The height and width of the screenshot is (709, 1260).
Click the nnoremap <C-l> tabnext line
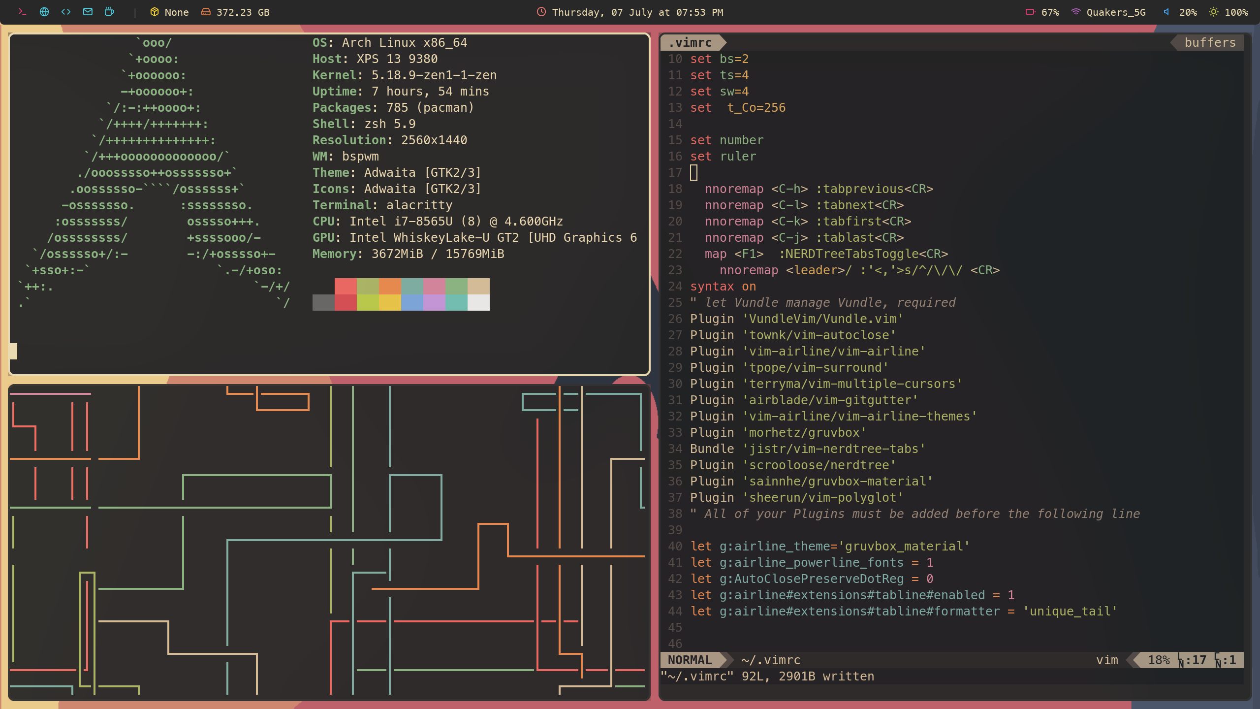pos(804,205)
